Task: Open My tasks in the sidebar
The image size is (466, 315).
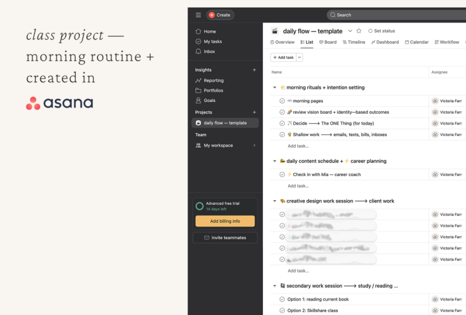Action: 209,41
